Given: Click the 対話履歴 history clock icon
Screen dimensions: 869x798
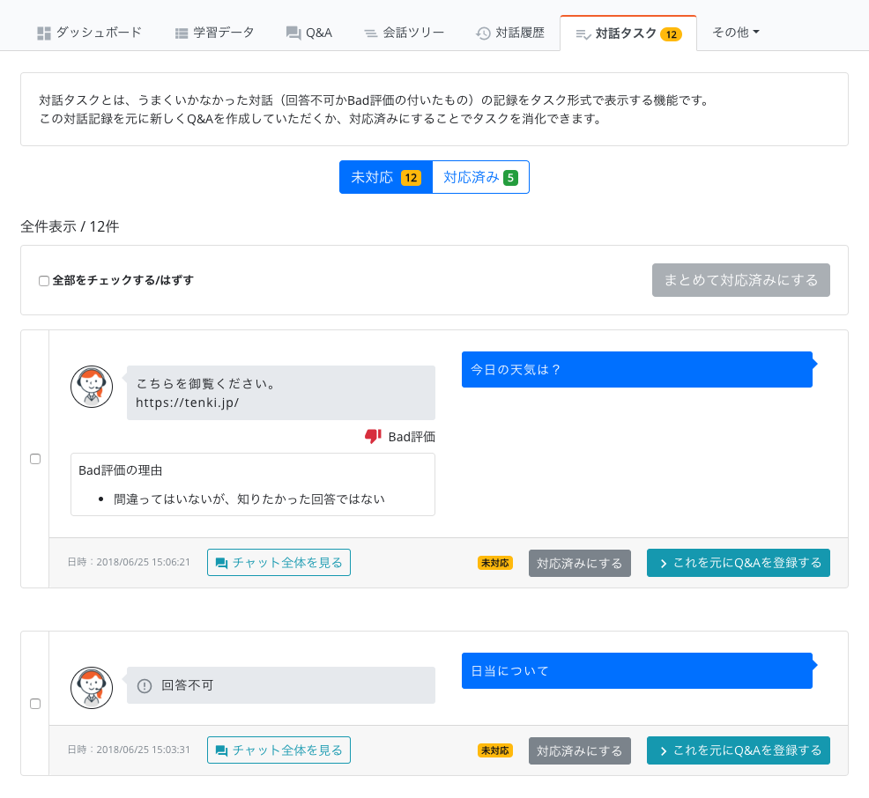Looking at the screenshot, I should pyautogui.click(x=483, y=33).
